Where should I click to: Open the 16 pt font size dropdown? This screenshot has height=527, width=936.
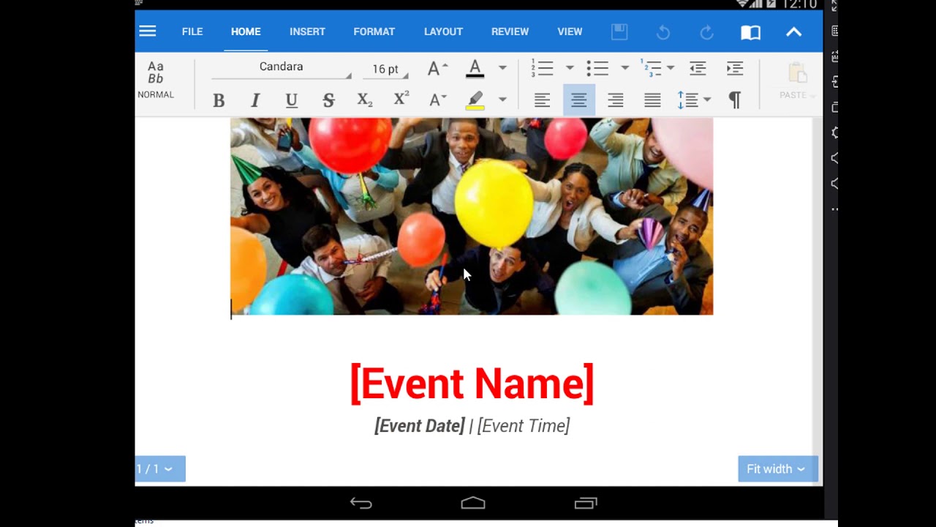pos(385,69)
